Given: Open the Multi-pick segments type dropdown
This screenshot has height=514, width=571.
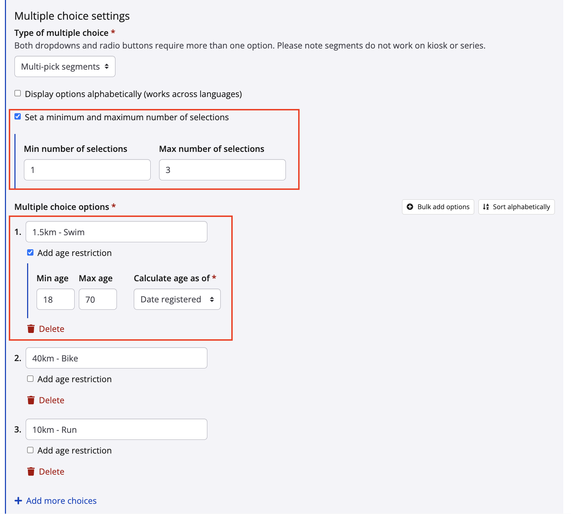Looking at the screenshot, I should coord(65,66).
